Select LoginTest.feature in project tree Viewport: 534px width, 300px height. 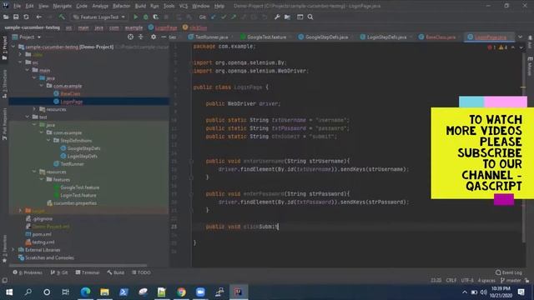click(x=78, y=195)
